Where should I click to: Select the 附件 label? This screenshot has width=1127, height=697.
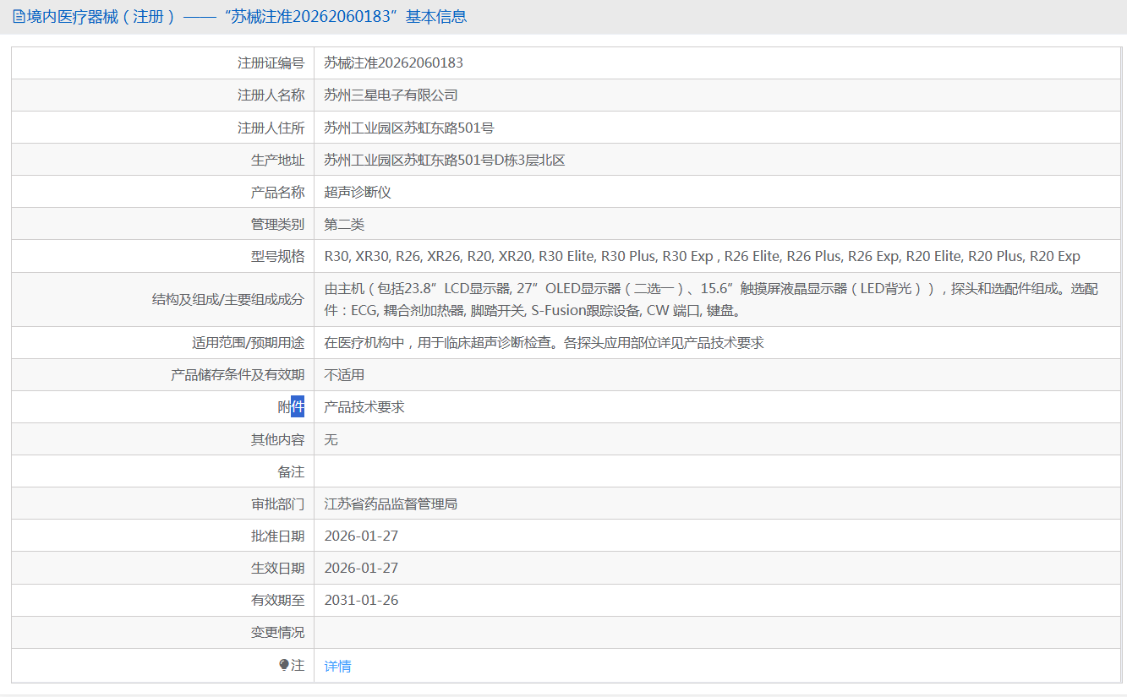pyautogui.click(x=291, y=406)
